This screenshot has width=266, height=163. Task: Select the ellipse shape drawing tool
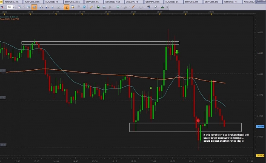tap(141, 7)
